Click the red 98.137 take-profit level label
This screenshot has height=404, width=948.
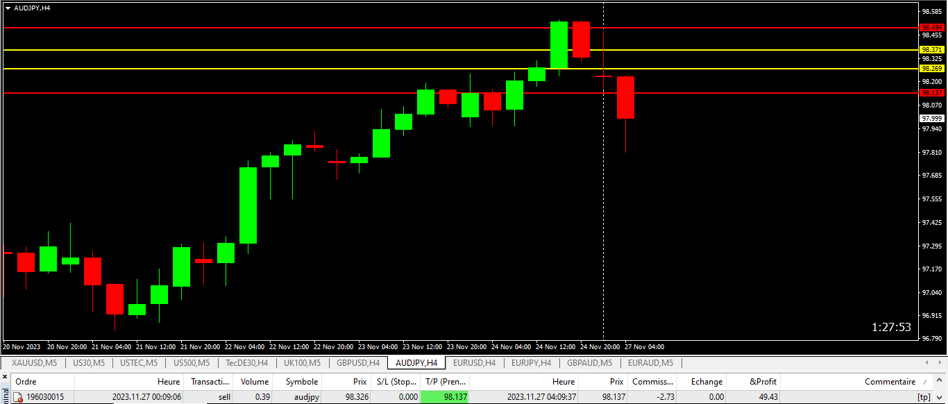(932, 92)
